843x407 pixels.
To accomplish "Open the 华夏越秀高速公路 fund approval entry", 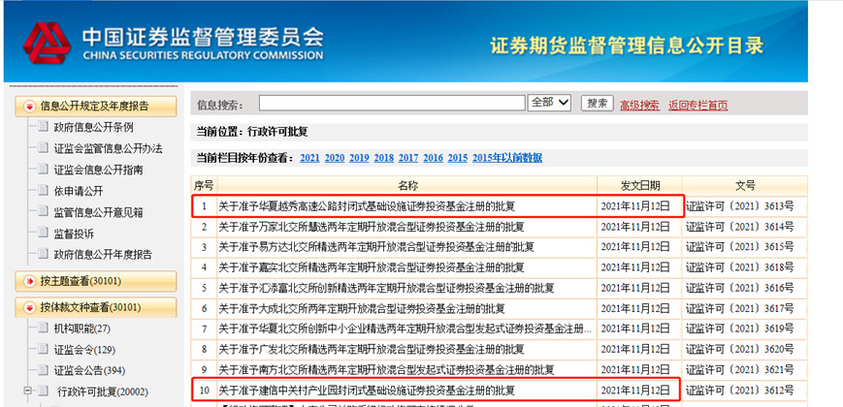I will 366,206.
